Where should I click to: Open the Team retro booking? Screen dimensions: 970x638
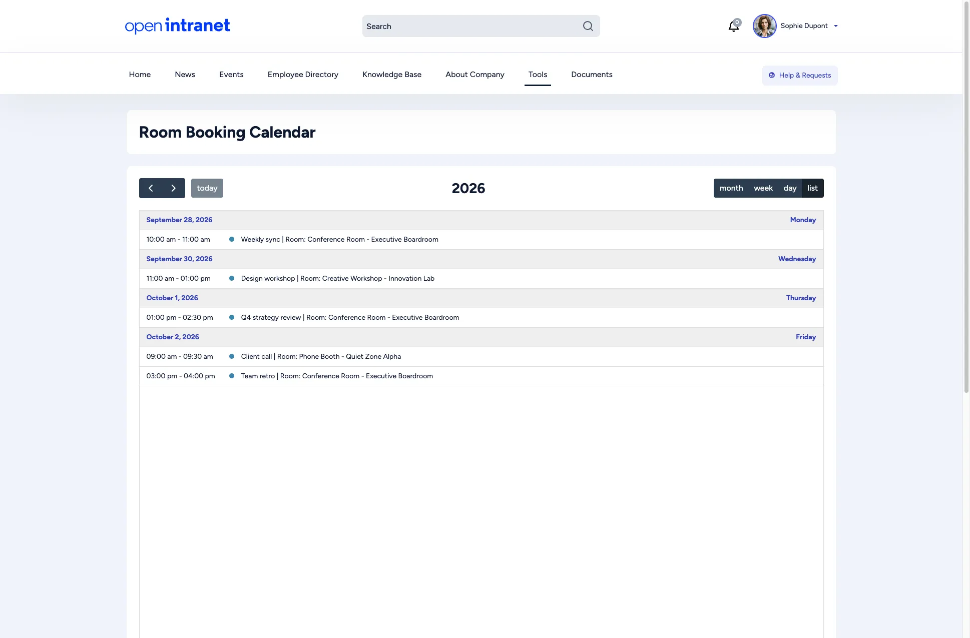(x=337, y=376)
